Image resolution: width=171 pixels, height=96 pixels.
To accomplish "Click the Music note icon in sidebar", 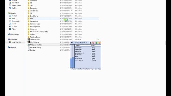I will [10, 24].
